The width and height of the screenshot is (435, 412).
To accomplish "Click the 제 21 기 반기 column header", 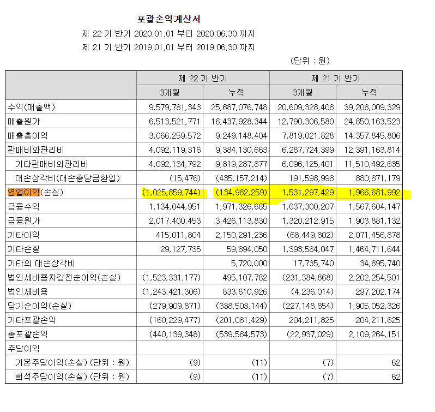I will [x=336, y=78].
